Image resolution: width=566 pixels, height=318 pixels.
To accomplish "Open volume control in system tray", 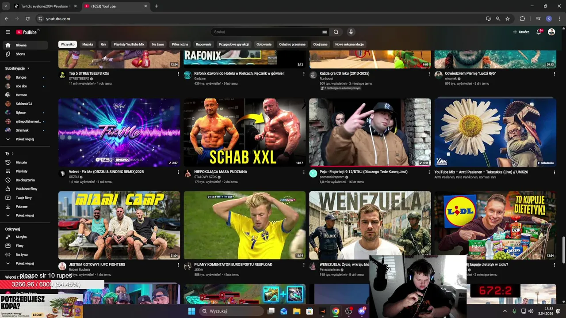I will pyautogui.click(x=531, y=311).
